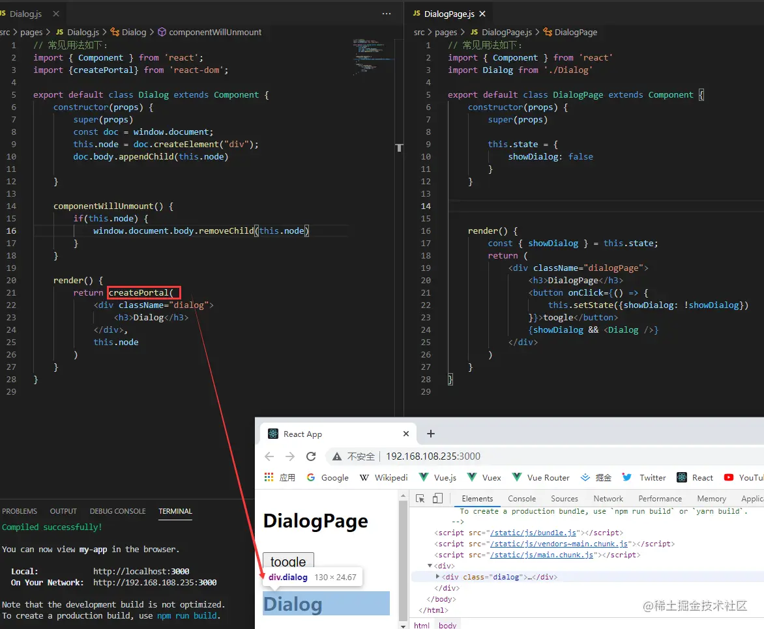Open a new browser tab with plus button

pyautogui.click(x=431, y=434)
